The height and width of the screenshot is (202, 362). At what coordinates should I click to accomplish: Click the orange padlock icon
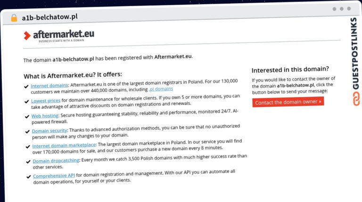(14, 18)
